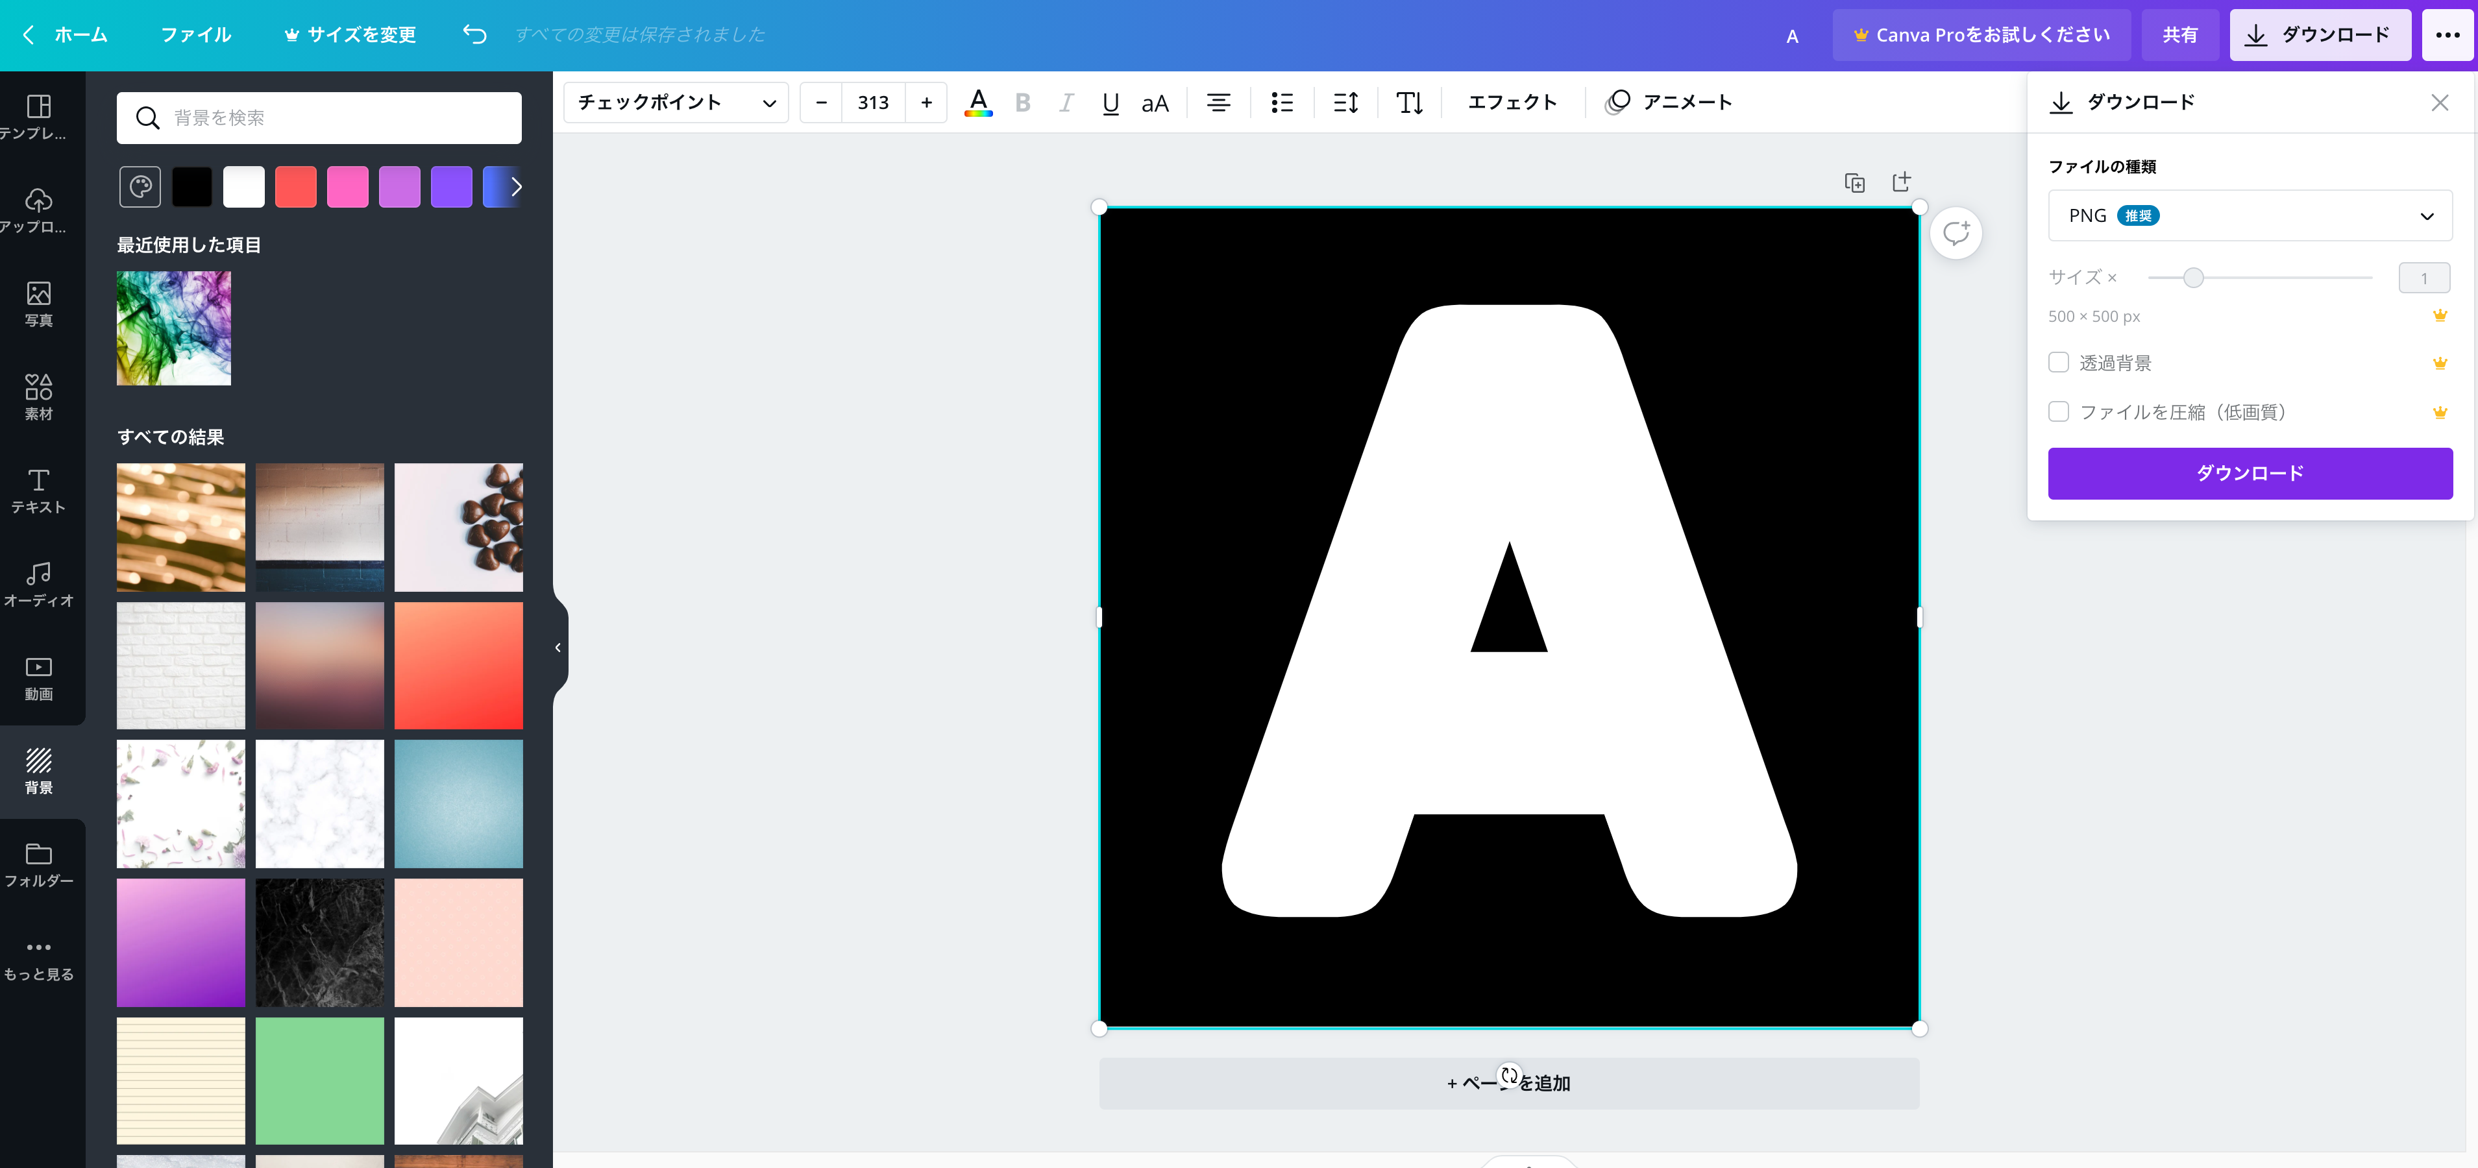Toggle bold formatting
The width and height of the screenshot is (2478, 1168).
click(1023, 102)
